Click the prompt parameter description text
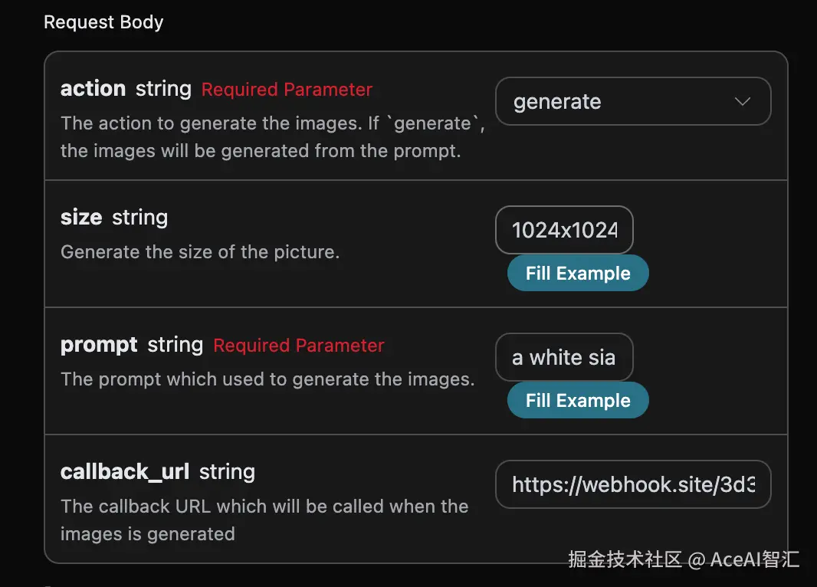The image size is (817, 587). 267,379
